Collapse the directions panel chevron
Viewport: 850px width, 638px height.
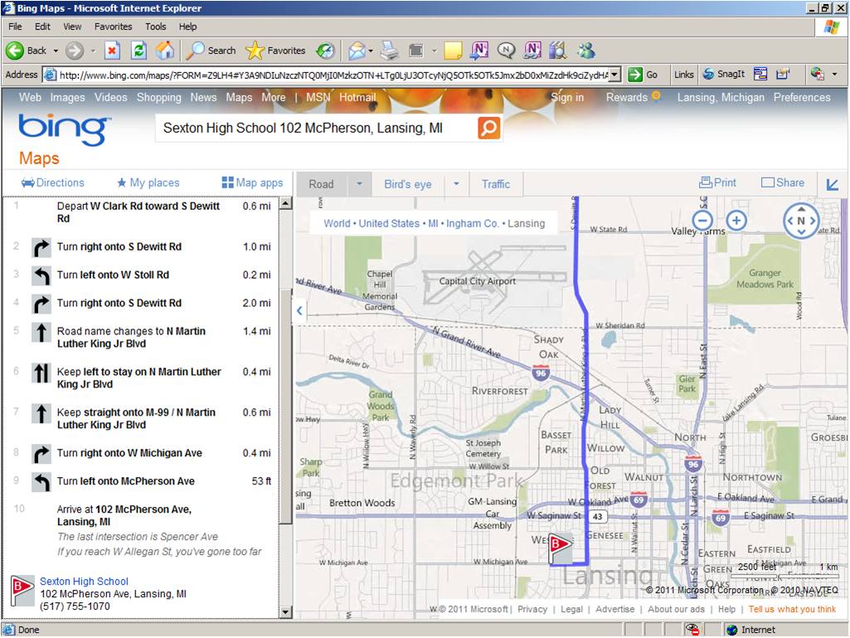pos(299,311)
